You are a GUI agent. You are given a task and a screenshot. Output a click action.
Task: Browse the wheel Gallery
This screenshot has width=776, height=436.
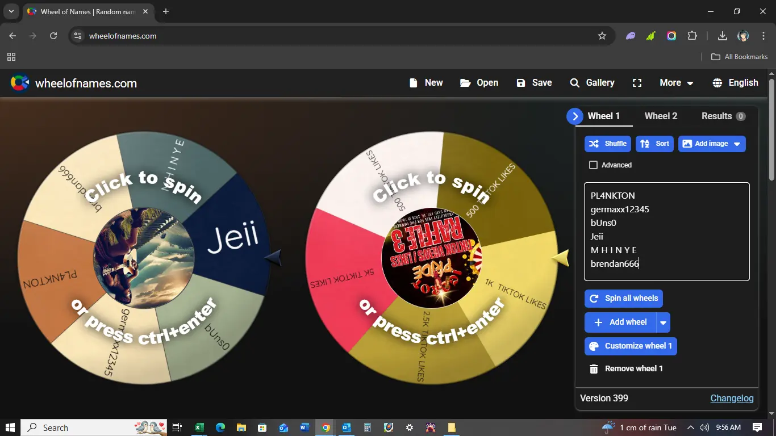pos(592,83)
